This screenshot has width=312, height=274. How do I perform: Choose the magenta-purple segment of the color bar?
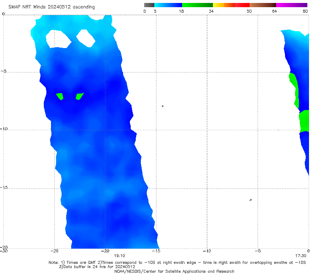[x=292, y=5]
